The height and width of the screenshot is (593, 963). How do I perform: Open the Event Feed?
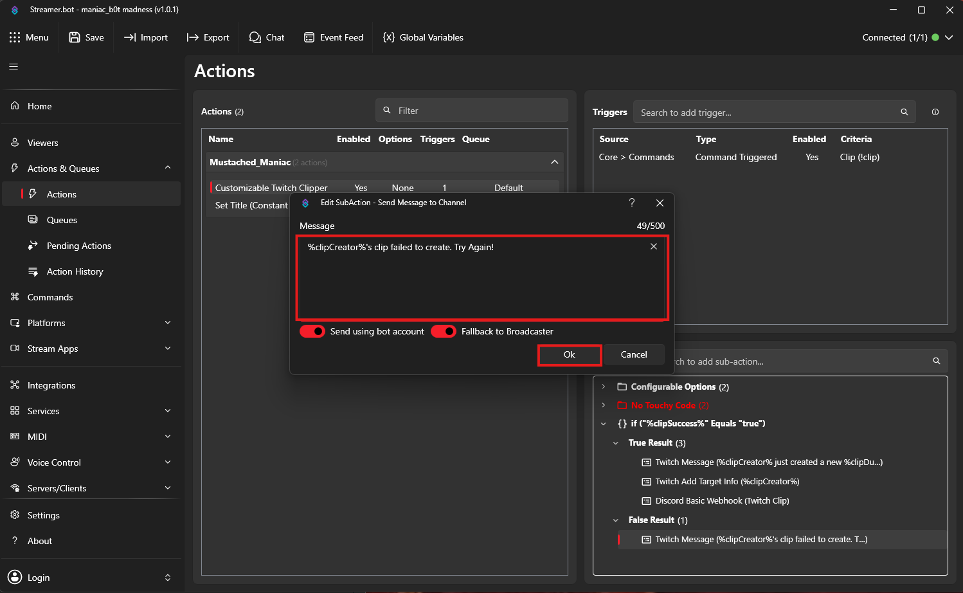pyautogui.click(x=334, y=37)
